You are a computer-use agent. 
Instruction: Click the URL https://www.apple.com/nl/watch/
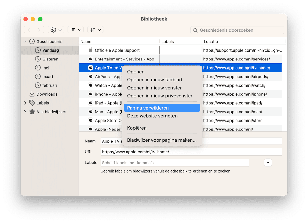click(x=234, y=85)
